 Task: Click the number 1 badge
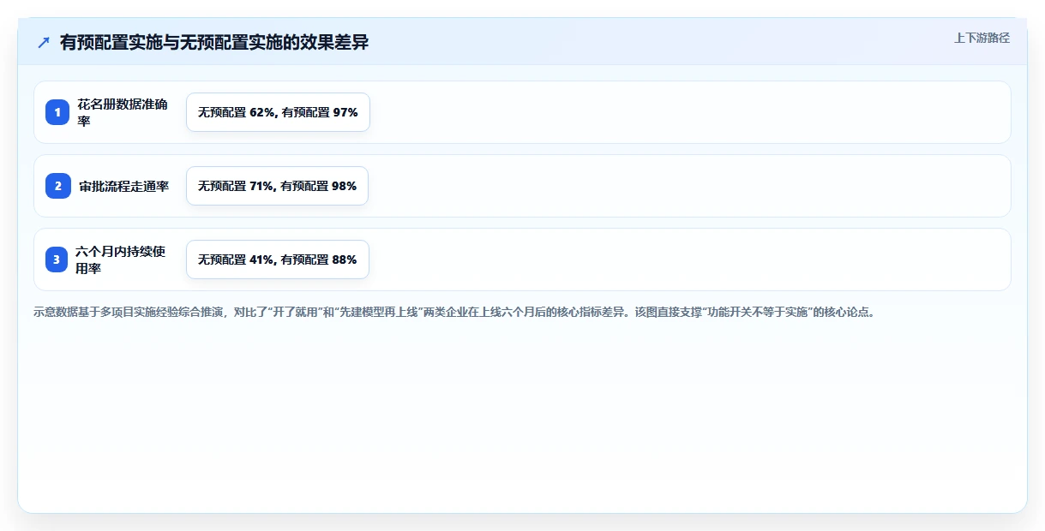[57, 112]
